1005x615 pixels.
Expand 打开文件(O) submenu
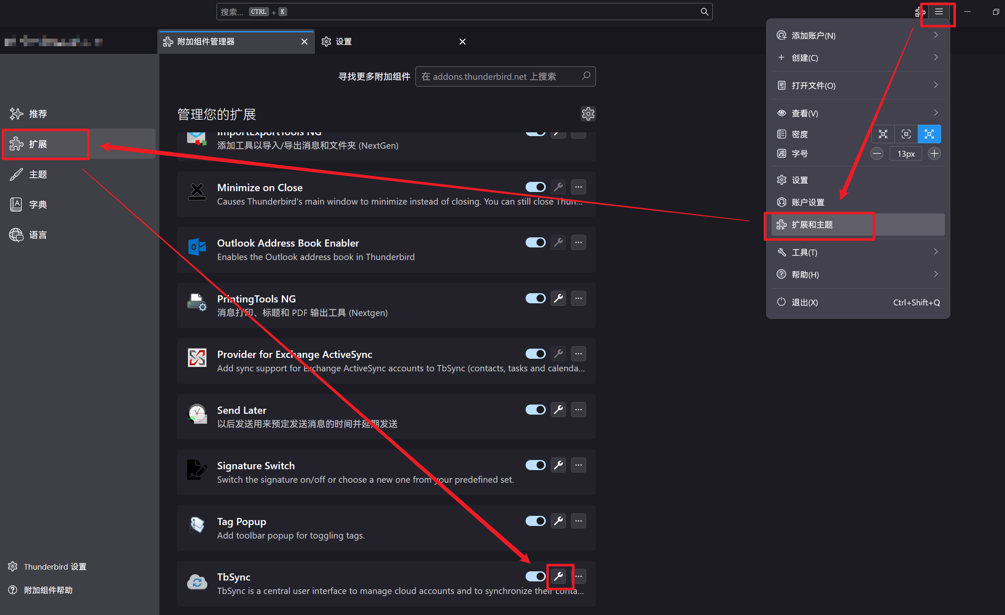[x=858, y=85]
